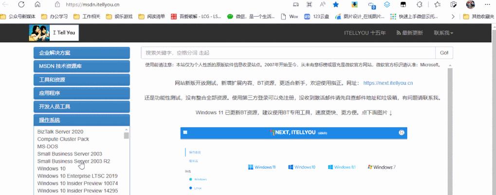Select Small Business Server 2003 R2

coord(73,161)
